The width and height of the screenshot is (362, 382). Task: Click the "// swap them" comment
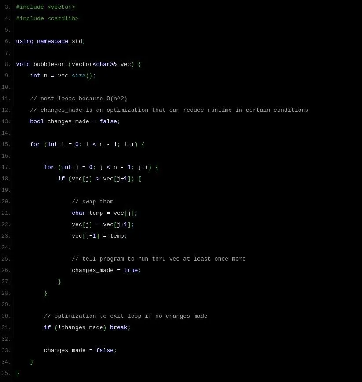point(92,202)
